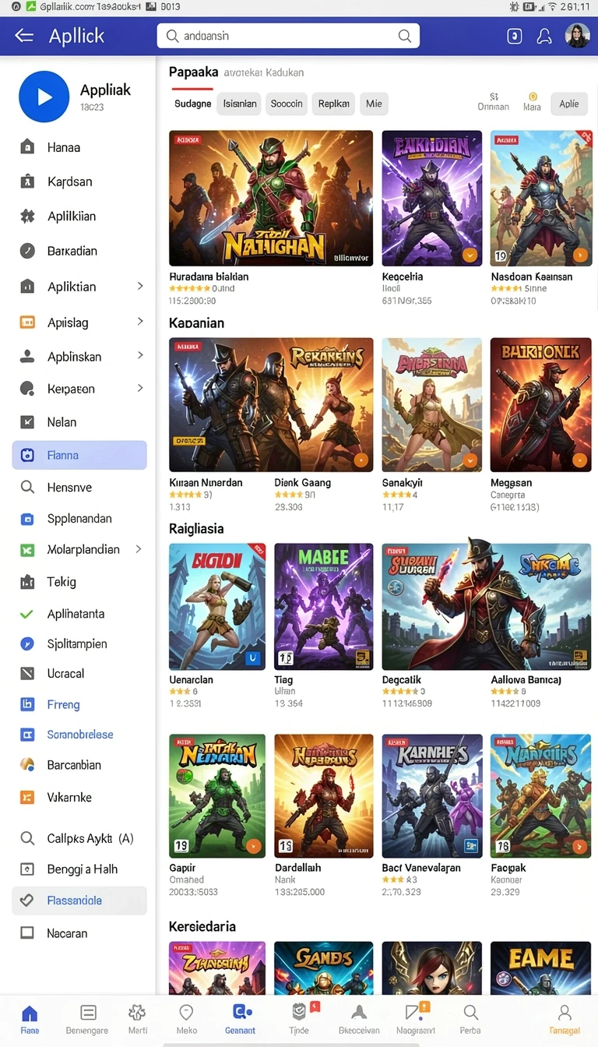Open the notifications bell icon
The image size is (598, 1047).
coord(544,36)
